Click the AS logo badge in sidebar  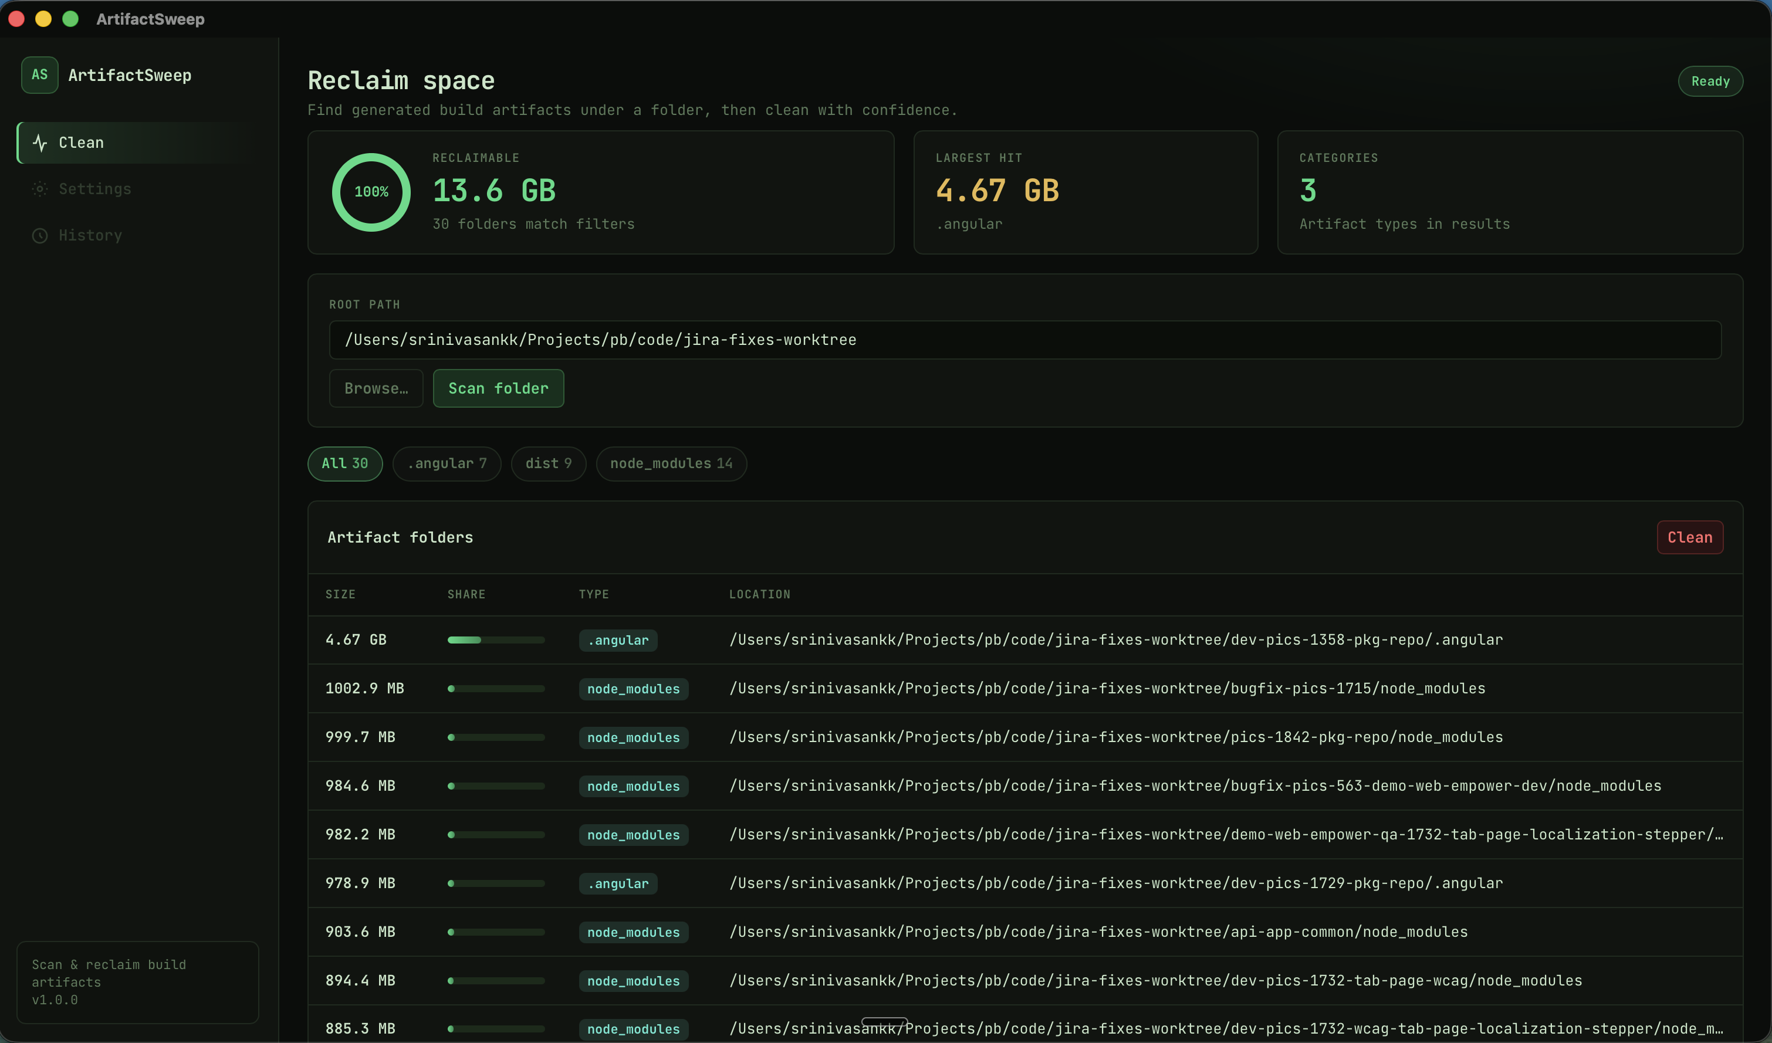(x=39, y=75)
